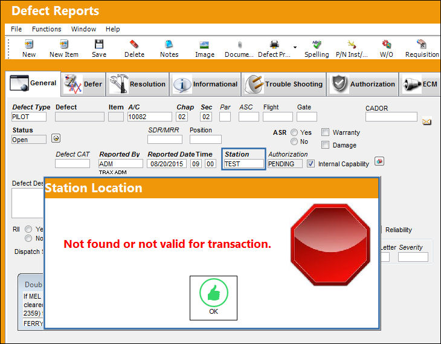Viewport: 441px width, 344px height.
Task: Click the Authorization field showing PENDING
Action: pos(285,164)
